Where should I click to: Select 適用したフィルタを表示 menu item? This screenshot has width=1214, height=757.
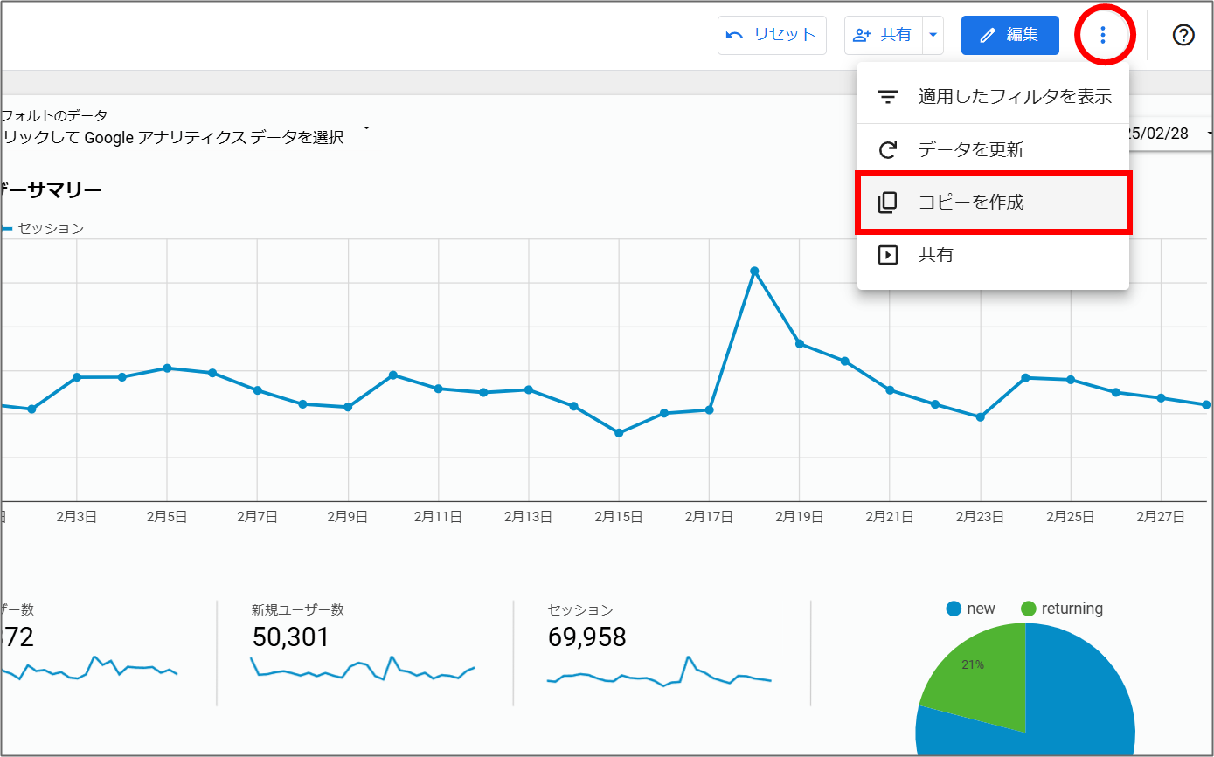click(x=1014, y=97)
